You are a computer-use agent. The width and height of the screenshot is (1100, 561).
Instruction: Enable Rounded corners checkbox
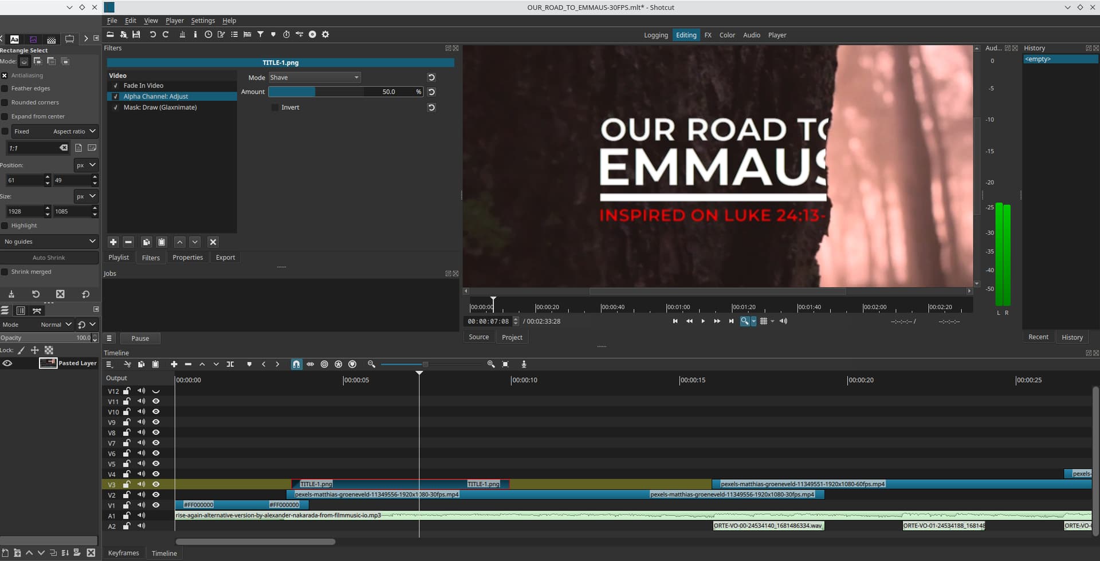click(5, 102)
